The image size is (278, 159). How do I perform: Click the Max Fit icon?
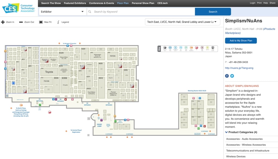(41, 22)
